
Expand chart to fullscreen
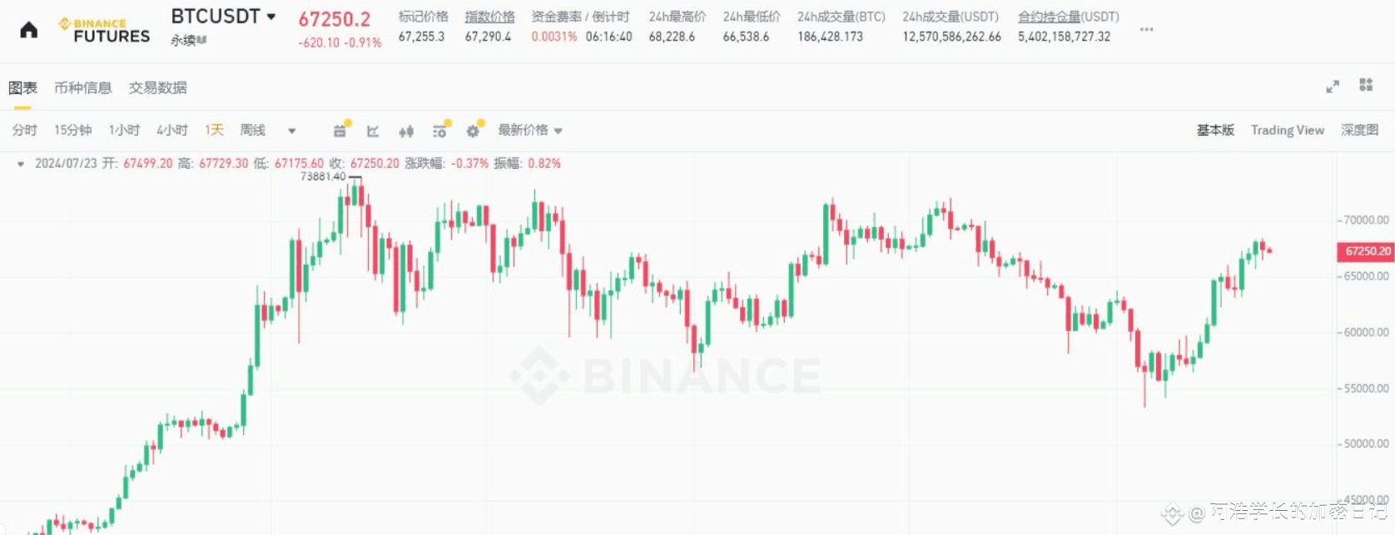[1333, 87]
